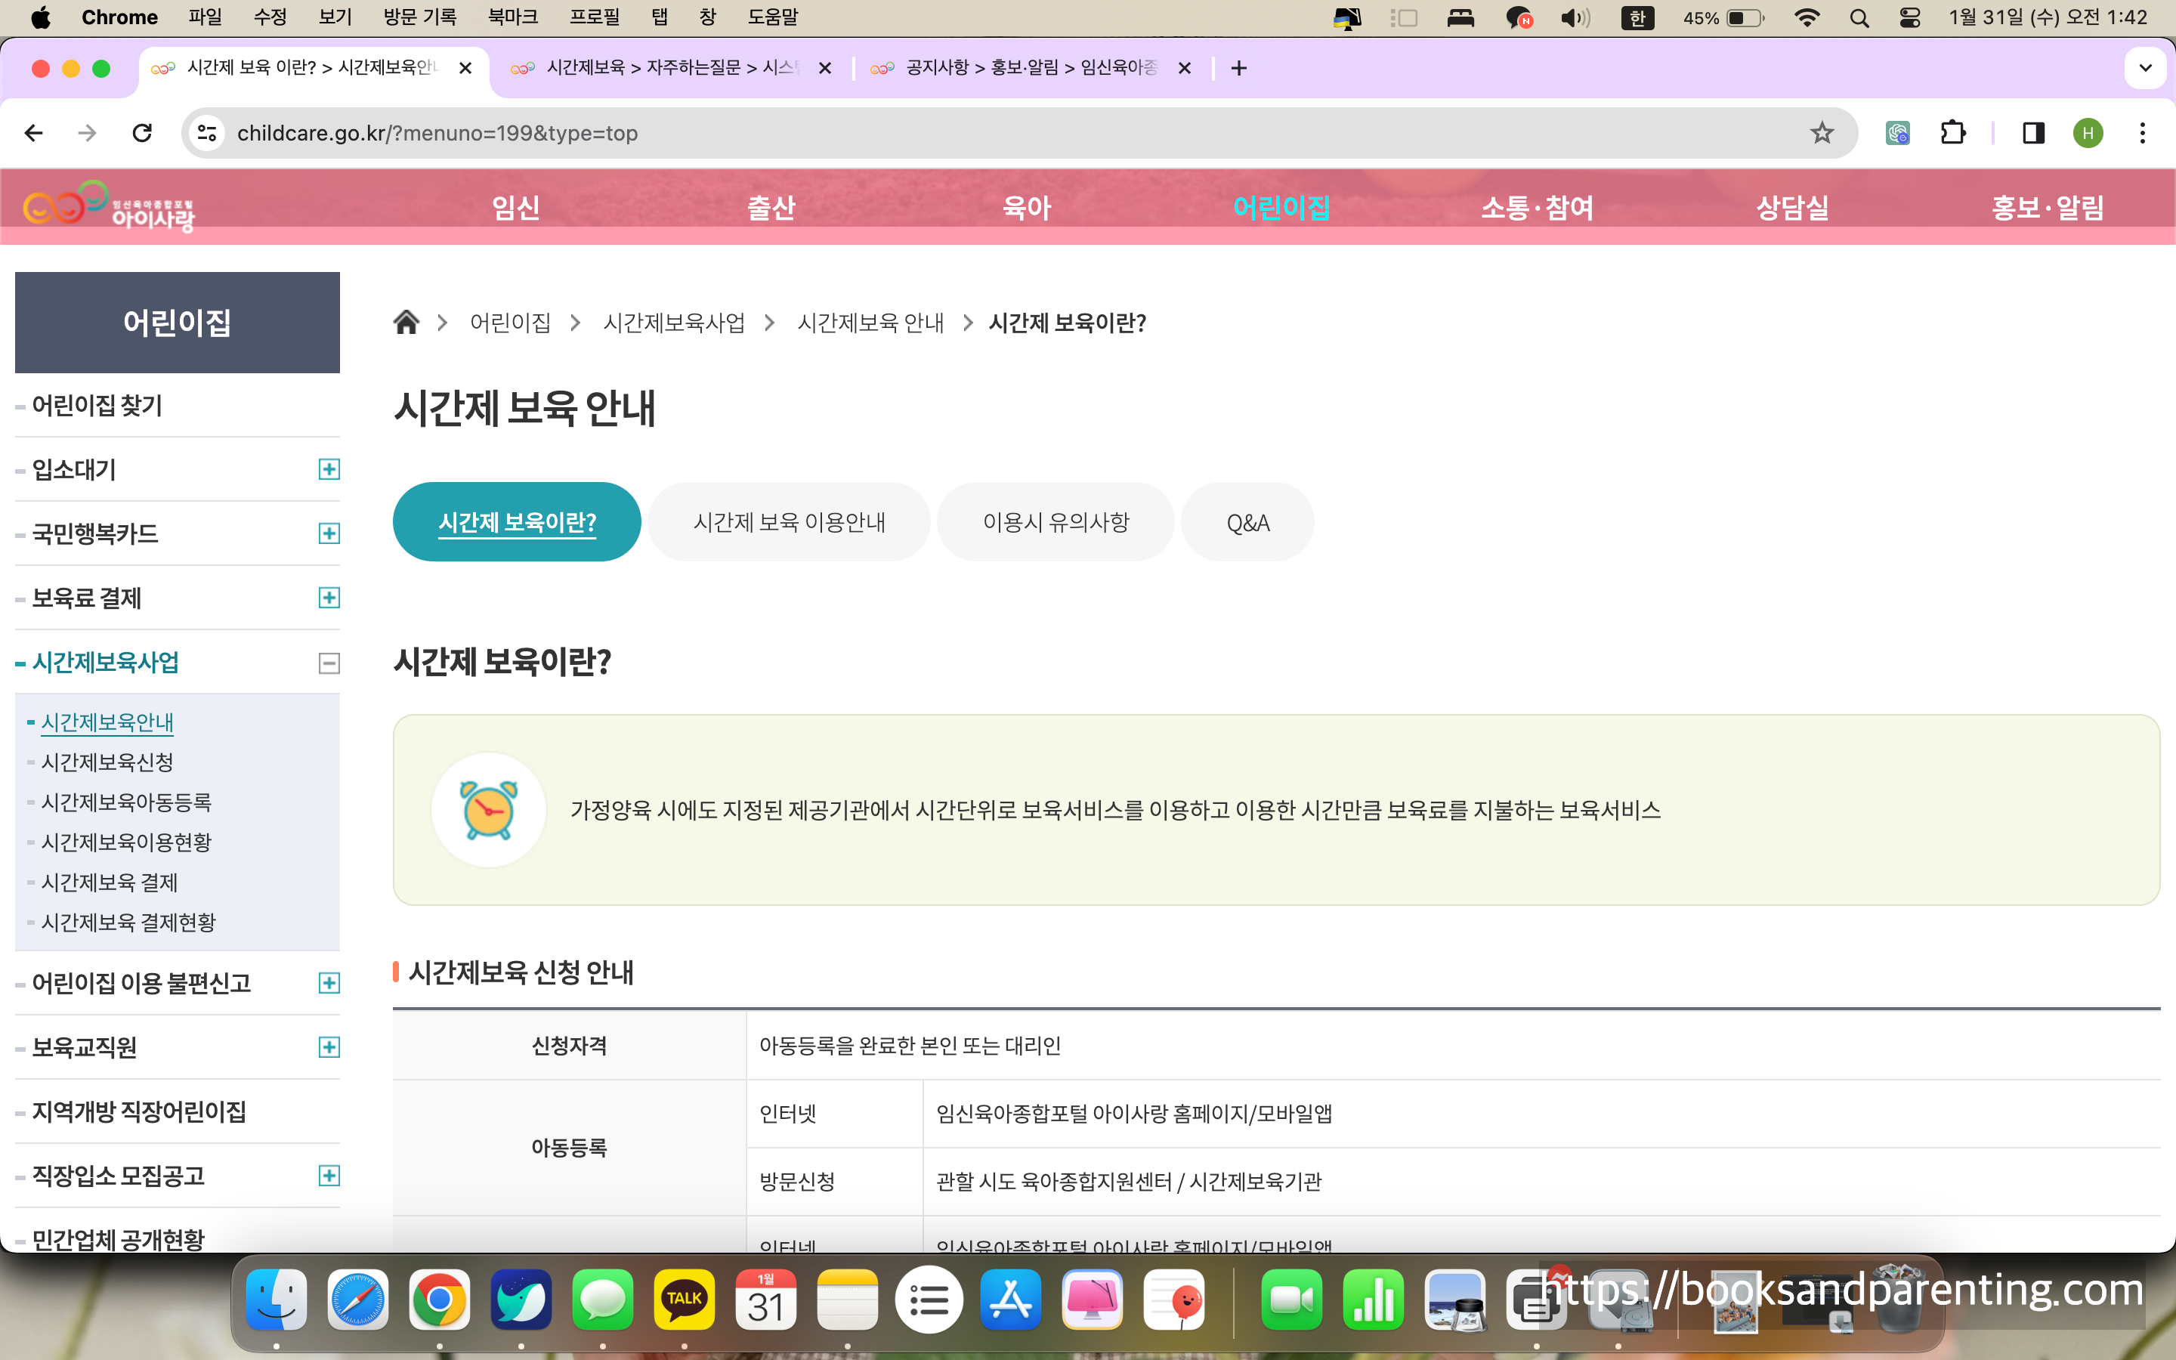Image resolution: width=2176 pixels, height=1360 pixels.
Task: Switch to the 시간제 보육 이용안내 tab
Action: 789,523
